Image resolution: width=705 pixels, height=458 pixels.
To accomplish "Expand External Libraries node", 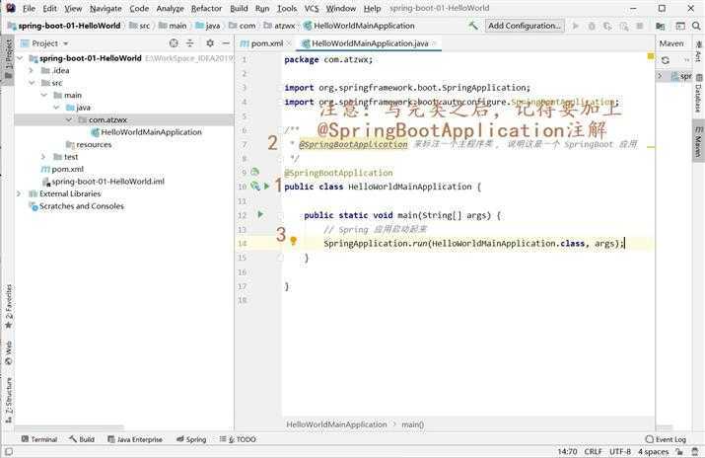I will (19, 193).
